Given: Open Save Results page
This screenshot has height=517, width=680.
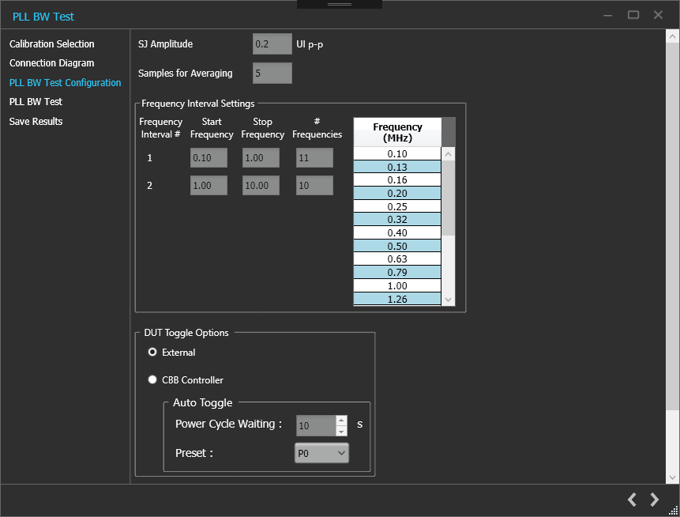Looking at the screenshot, I should 36,122.
